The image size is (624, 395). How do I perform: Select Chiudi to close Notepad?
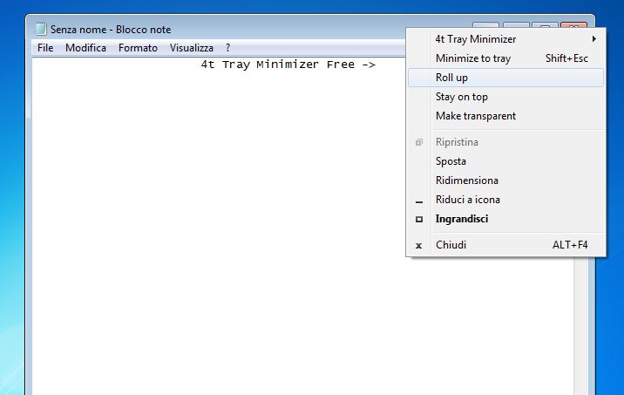[505, 244]
